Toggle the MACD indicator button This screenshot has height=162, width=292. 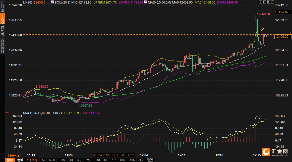[x=51, y=160]
